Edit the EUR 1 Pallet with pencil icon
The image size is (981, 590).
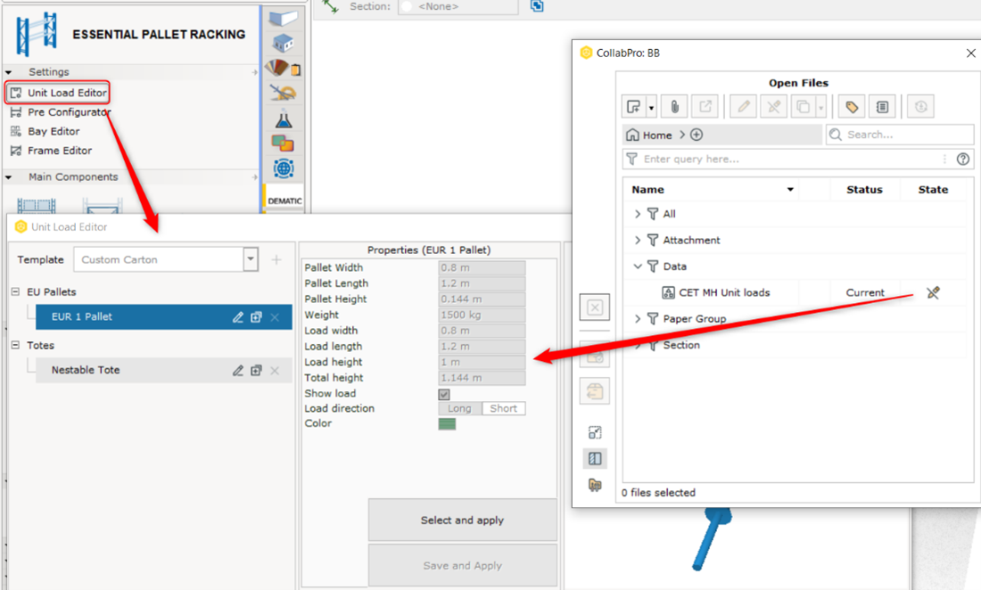click(238, 317)
